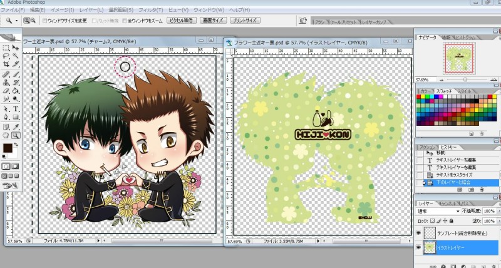
Task: Open the blend mode 通常 dropdown
Action: pyautogui.click(x=438, y=211)
